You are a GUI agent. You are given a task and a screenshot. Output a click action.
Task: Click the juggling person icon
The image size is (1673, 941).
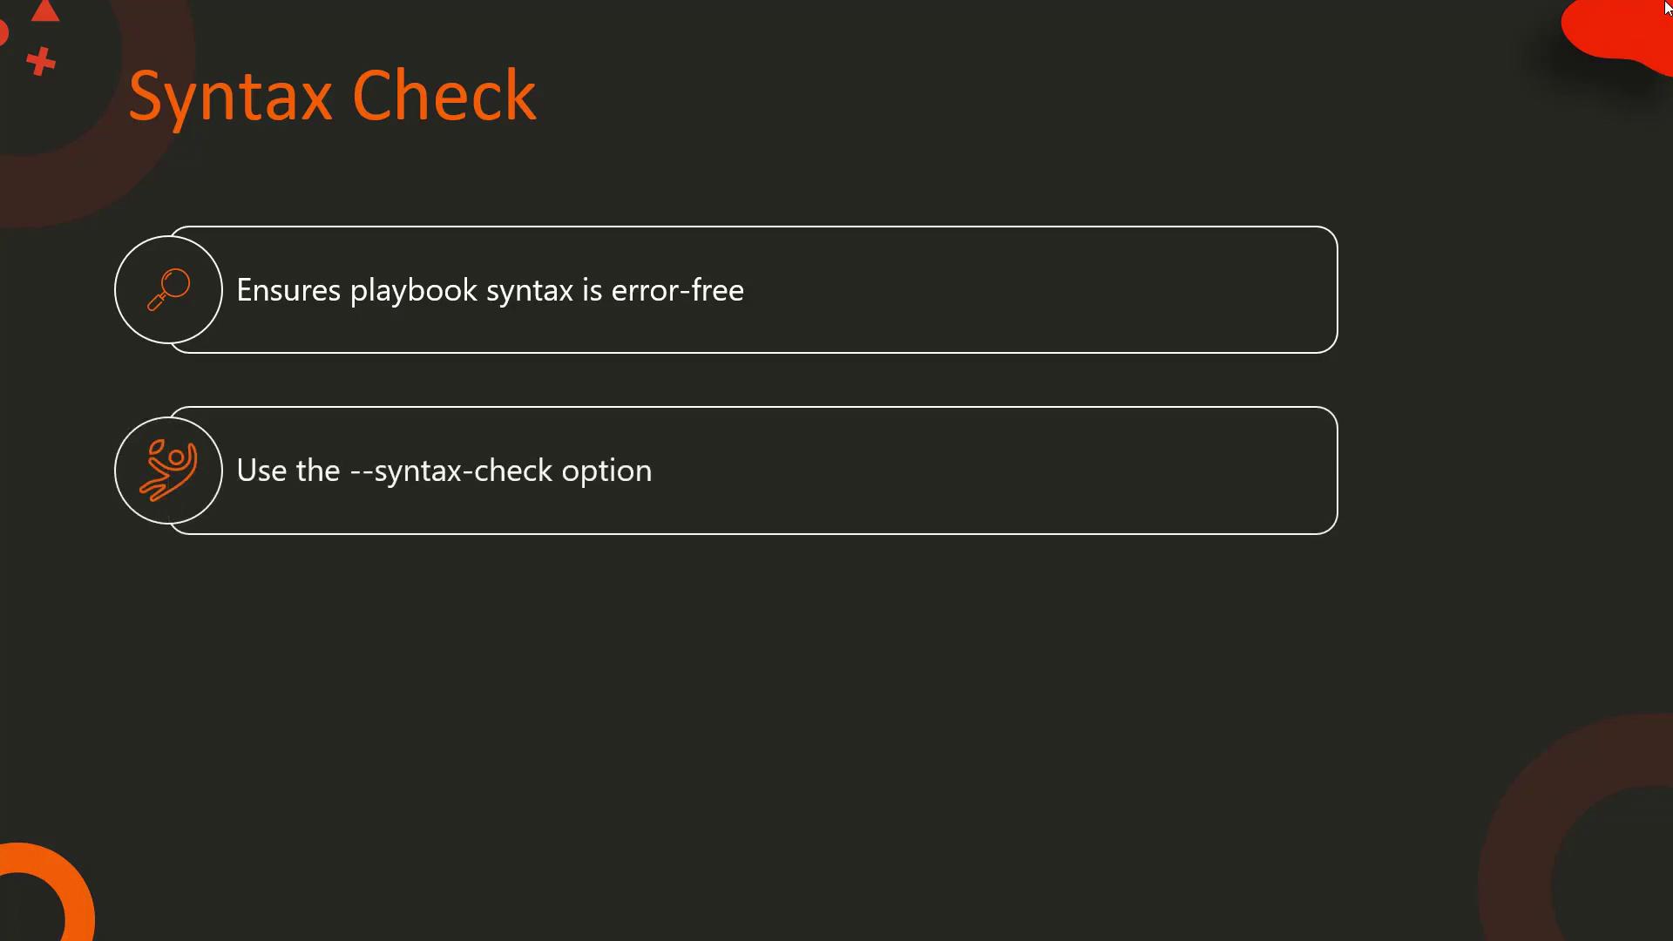[x=168, y=470]
